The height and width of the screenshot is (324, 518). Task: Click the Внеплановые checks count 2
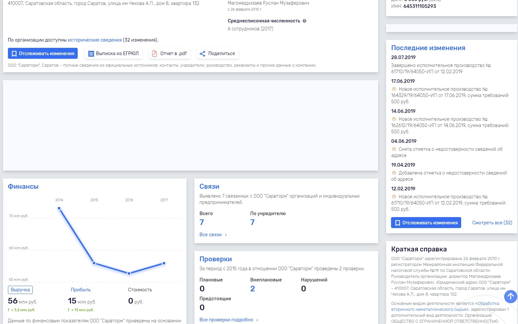tap(253, 289)
